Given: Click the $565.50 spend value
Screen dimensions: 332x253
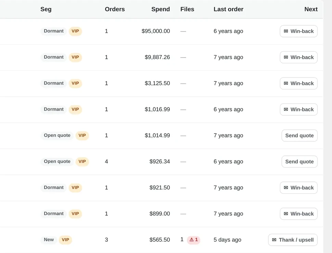Looking at the screenshot, I should (159, 240).
